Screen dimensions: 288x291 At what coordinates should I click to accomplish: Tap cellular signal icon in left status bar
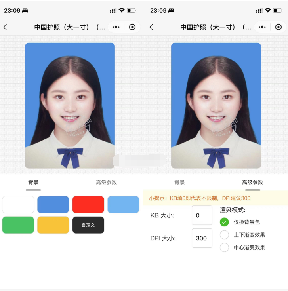pos(113,11)
